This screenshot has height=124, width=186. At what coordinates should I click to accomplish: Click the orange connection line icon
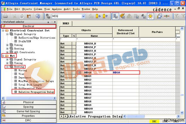167,16
